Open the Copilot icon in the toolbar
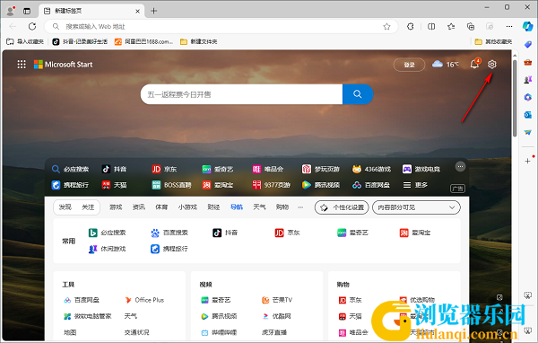The height and width of the screenshot is (343, 538). click(x=527, y=26)
